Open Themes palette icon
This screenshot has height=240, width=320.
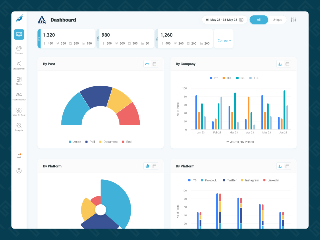19,48
